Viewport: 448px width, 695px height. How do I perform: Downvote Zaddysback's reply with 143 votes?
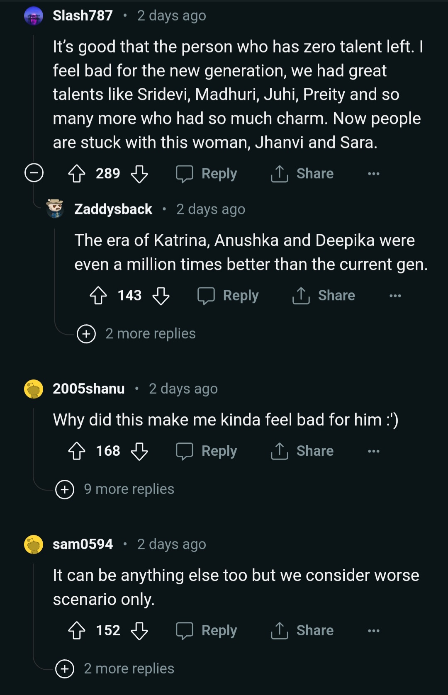161,296
